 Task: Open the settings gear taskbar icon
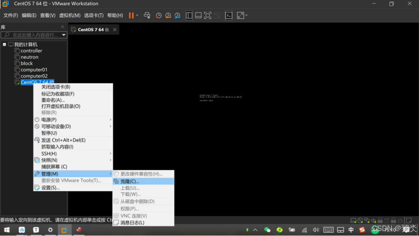[50, 230]
